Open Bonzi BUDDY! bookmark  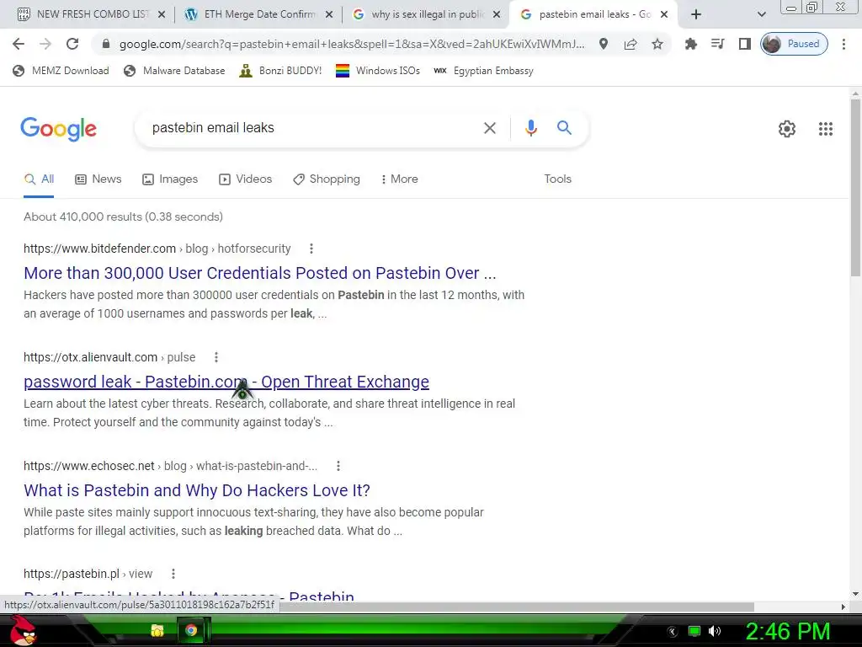point(280,71)
